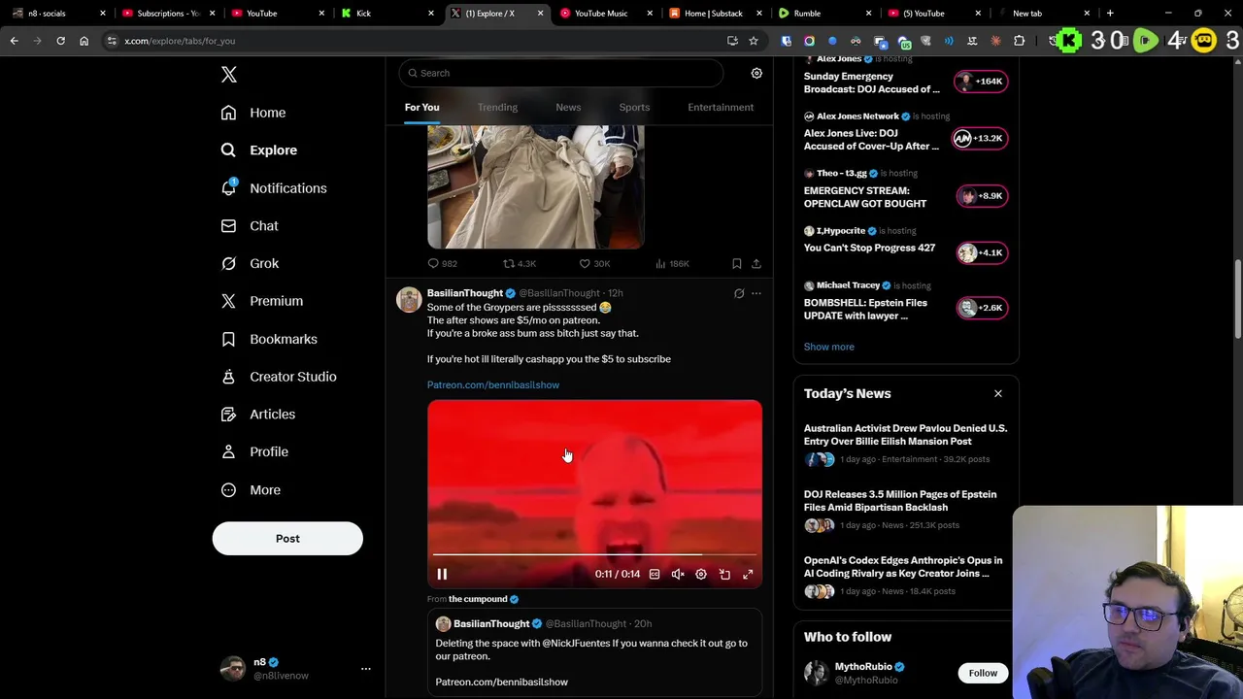Switch to the Trending tab
Viewport: 1243px width, 699px height.
[497, 107]
